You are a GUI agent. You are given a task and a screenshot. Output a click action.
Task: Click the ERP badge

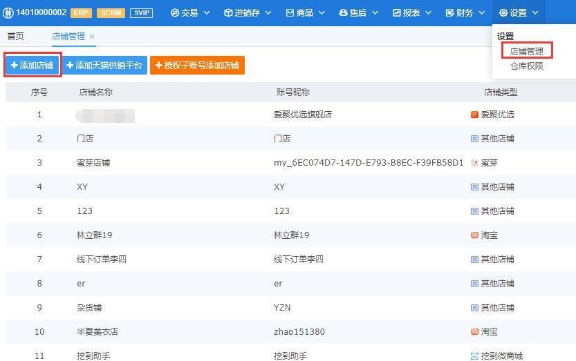pos(81,13)
